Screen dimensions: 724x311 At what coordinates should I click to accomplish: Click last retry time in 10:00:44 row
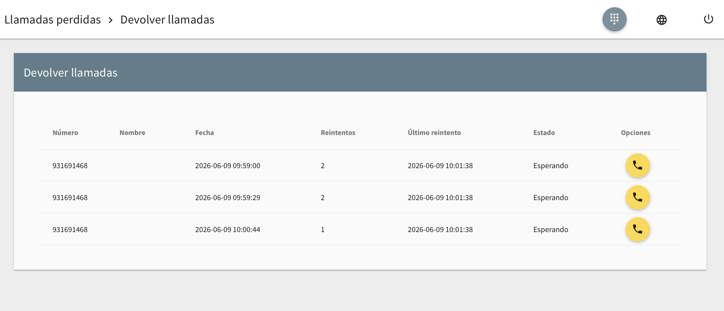(440, 230)
